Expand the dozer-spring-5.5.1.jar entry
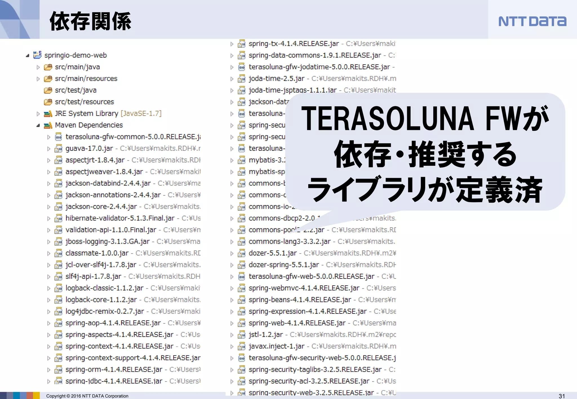This screenshot has height=399, width=577. click(x=232, y=265)
